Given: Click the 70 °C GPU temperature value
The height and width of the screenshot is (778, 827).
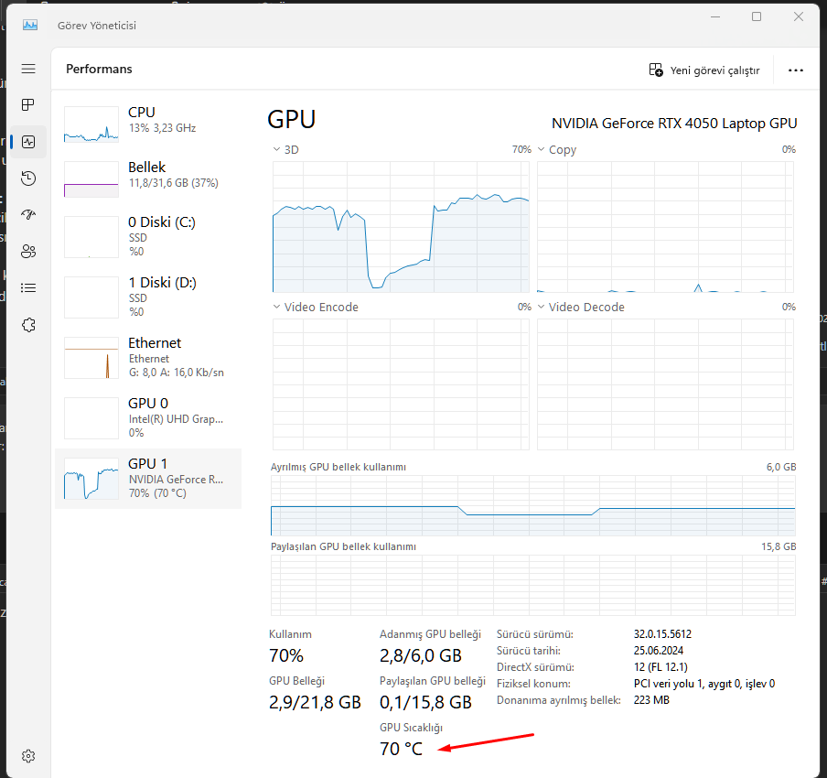Looking at the screenshot, I should (x=401, y=749).
